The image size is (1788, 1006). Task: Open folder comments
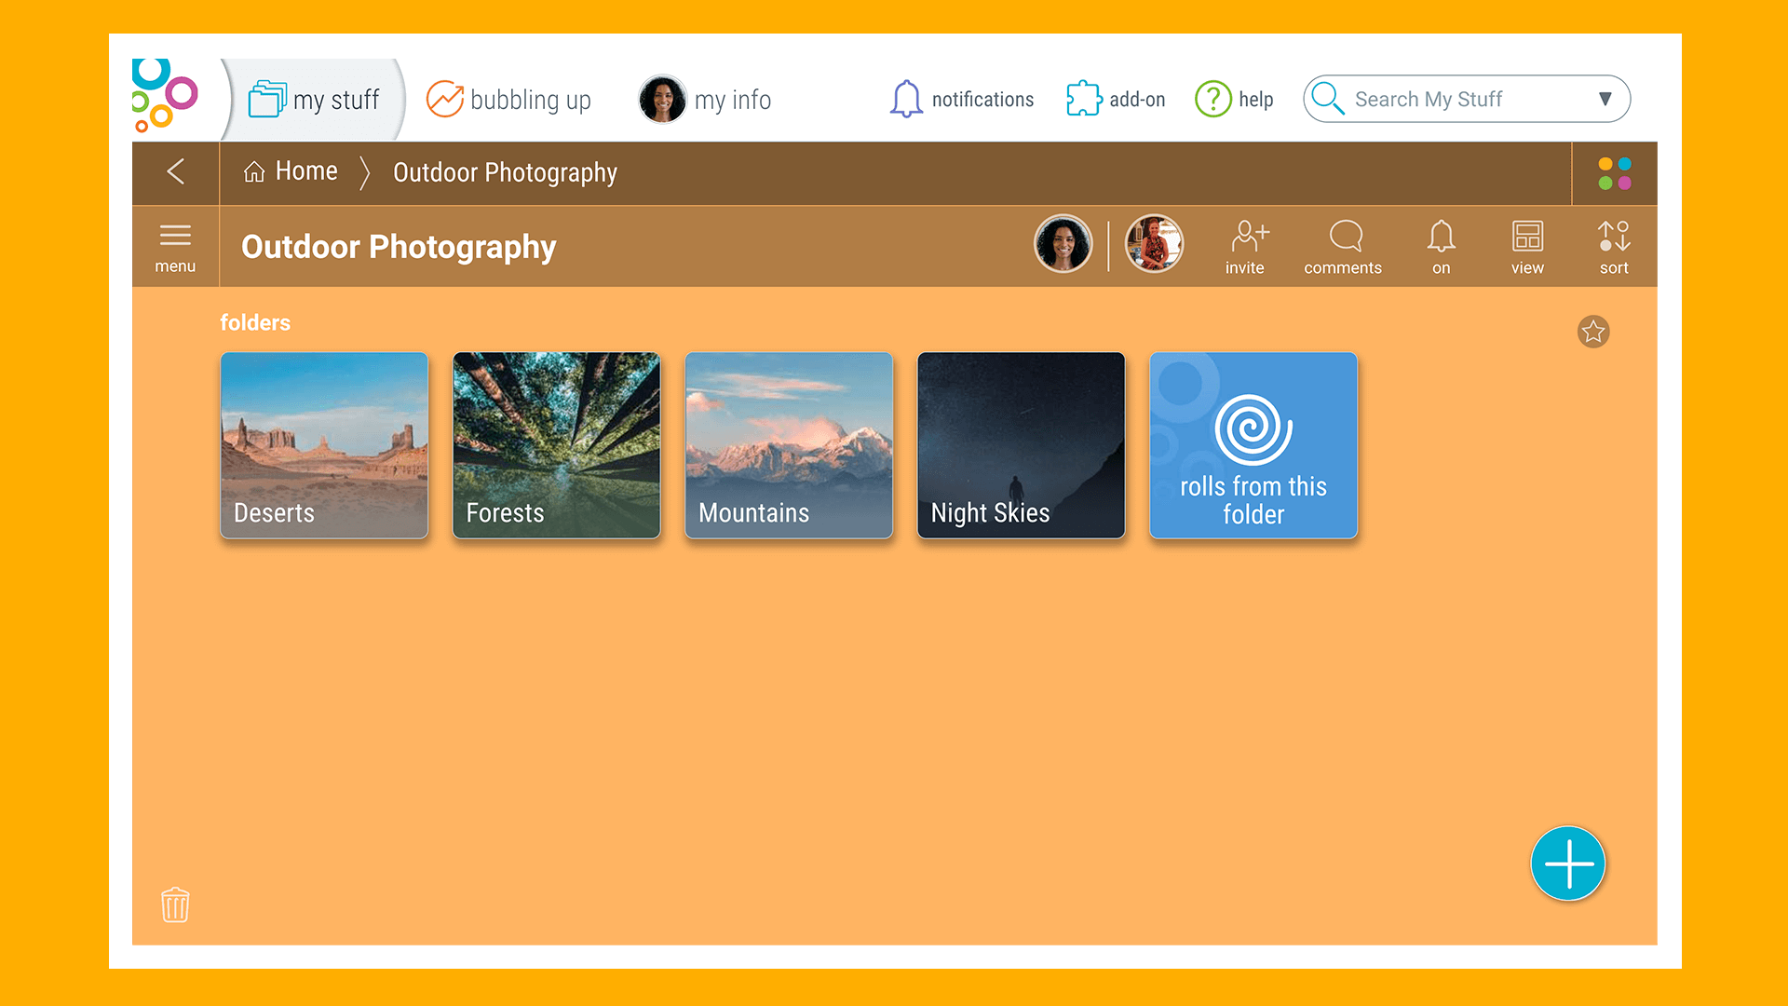1343,248
